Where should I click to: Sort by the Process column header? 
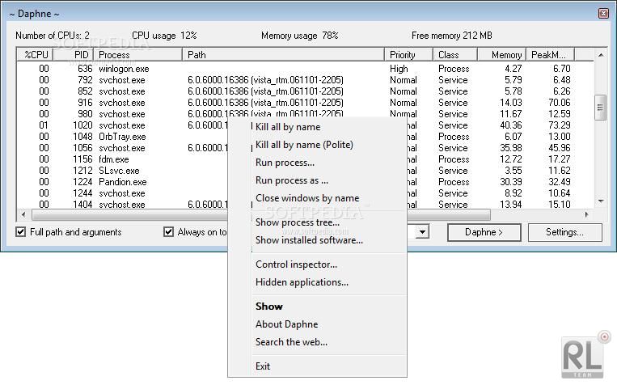click(x=138, y=55)
